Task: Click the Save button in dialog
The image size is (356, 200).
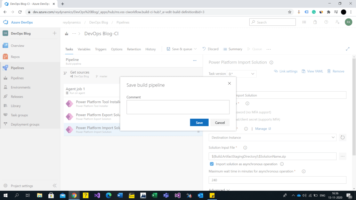Action: (199, 123)
